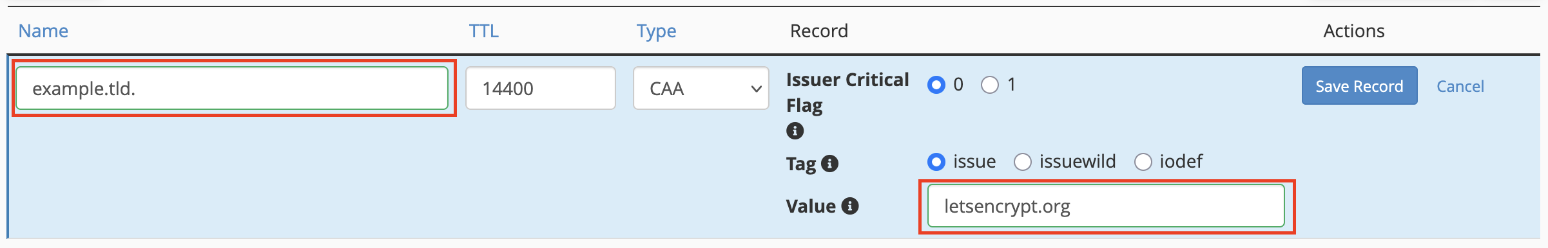Cancel editing the DNS record

coord(1460,86)
